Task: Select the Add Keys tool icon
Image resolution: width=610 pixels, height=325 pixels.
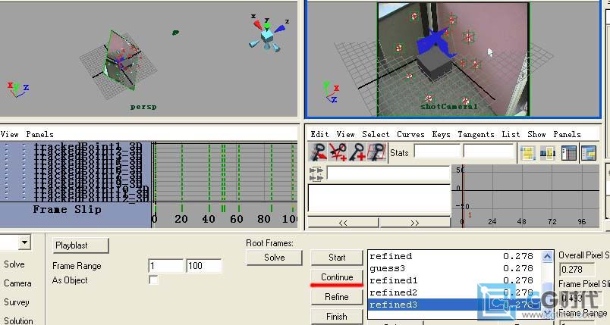Action: (x=357, y=152)
